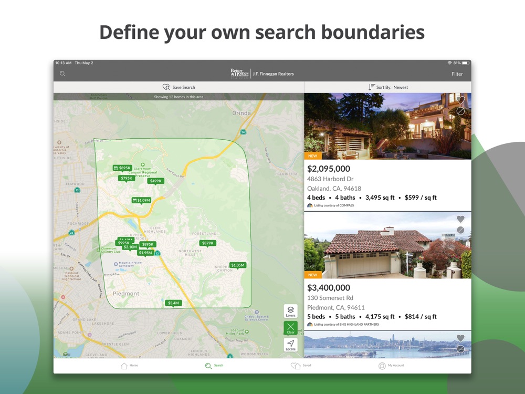Image resolution: width=525 pixels, height=394 pixels.
Task: Click the Mountain View Cemetery map label
Action: click(130, 264)
